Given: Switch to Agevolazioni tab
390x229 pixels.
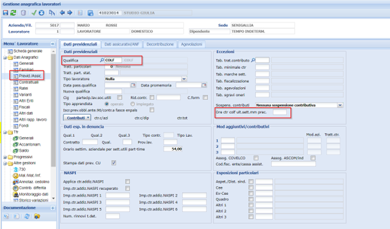Looking at the screenshot, I should point(192,44).
